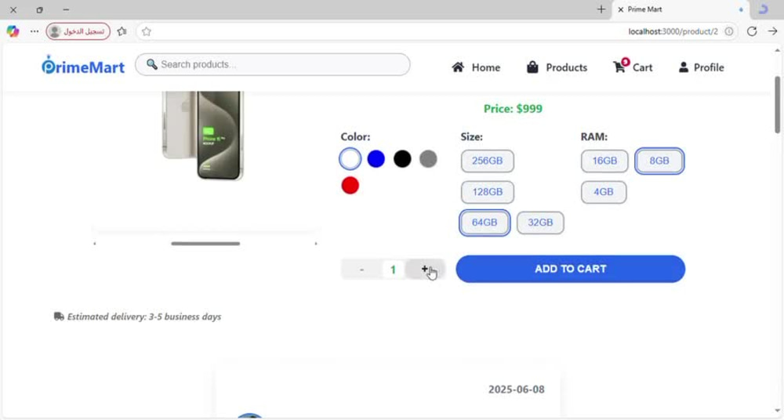
Task: Choose 16GB RAM option
Action: click(604, 161)
